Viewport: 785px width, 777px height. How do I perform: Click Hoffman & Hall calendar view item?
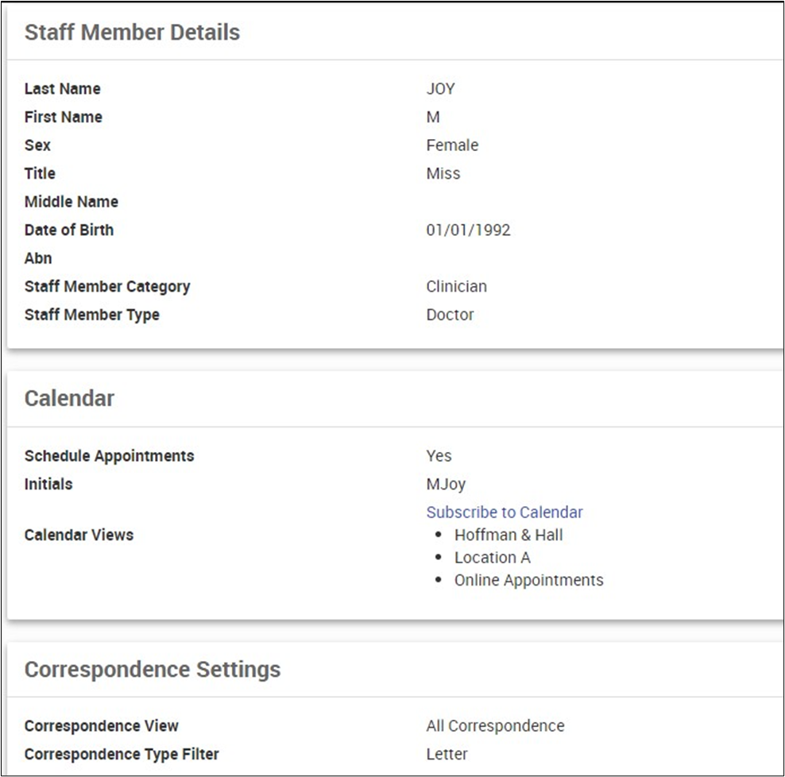tap(509, 535)
